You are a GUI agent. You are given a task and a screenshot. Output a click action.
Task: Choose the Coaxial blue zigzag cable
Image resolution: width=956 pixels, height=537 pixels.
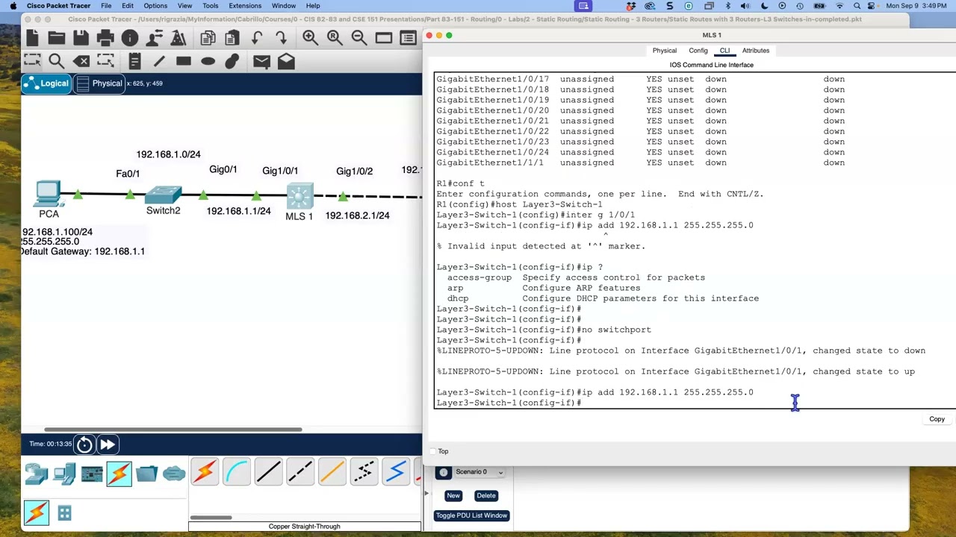click(396, 472)
